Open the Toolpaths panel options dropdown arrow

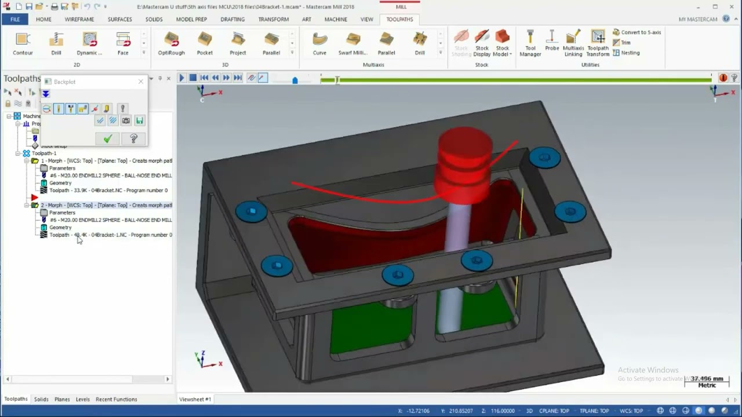[151, 78]
